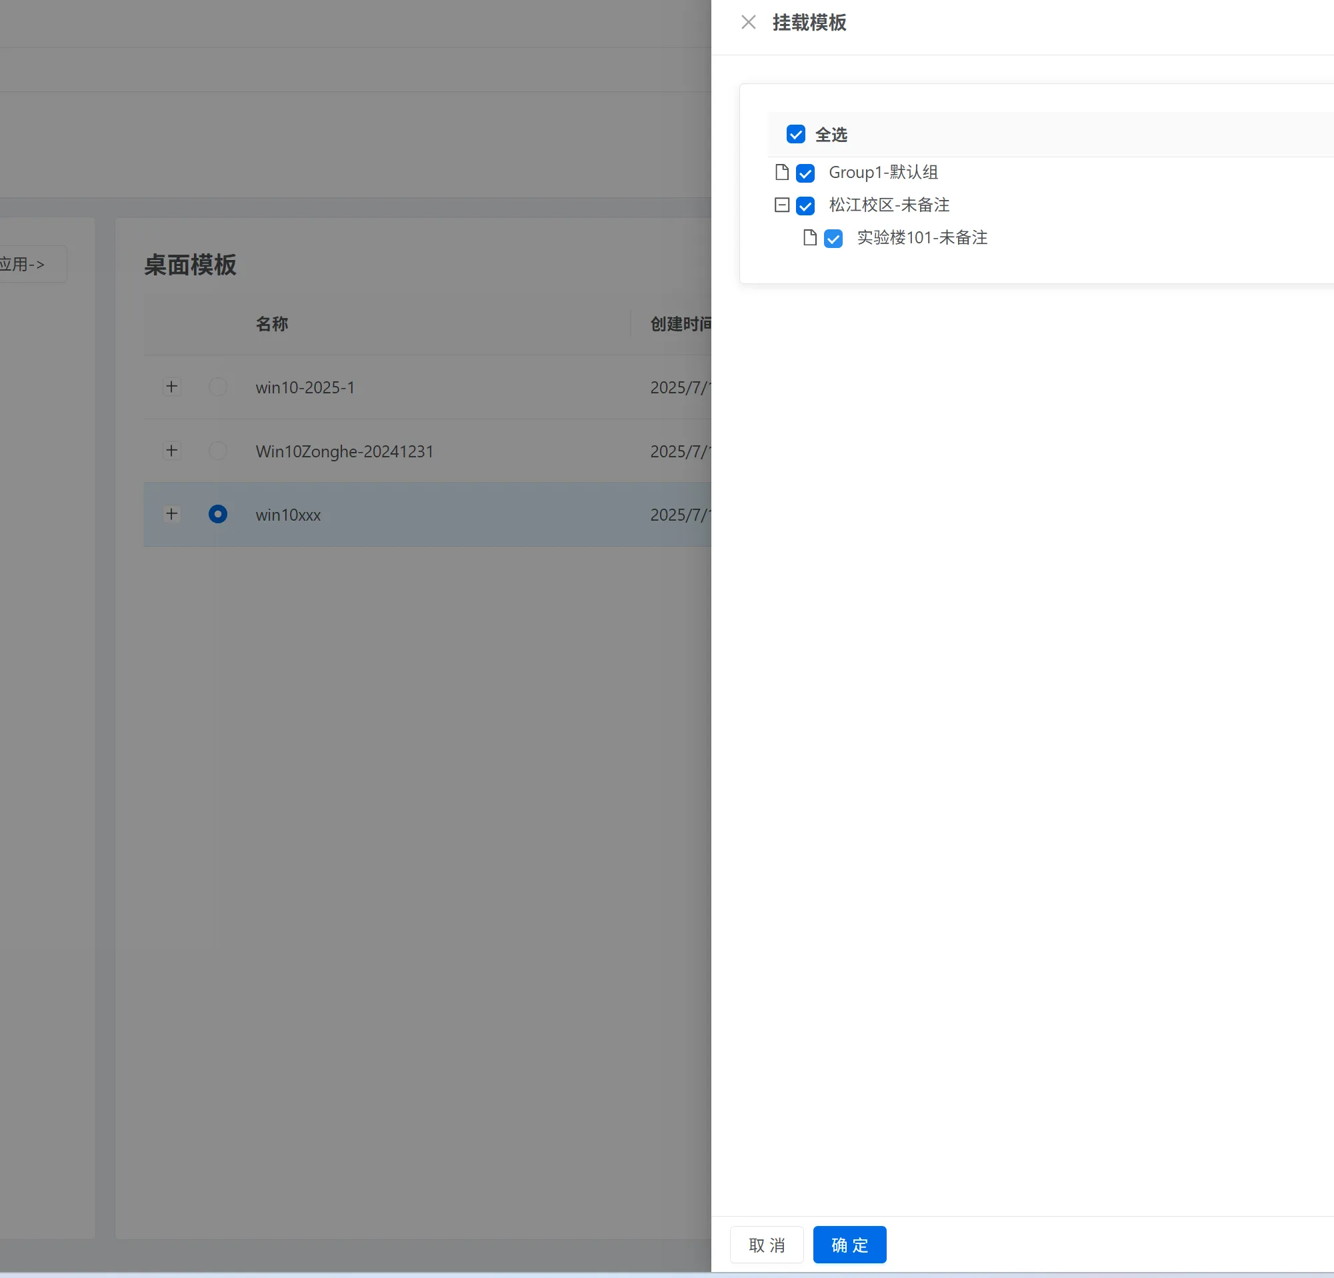The image size is (1334, 1278).
Task: Click the file icon beside 实验楼101-未备注
Action: pos(810,237)
